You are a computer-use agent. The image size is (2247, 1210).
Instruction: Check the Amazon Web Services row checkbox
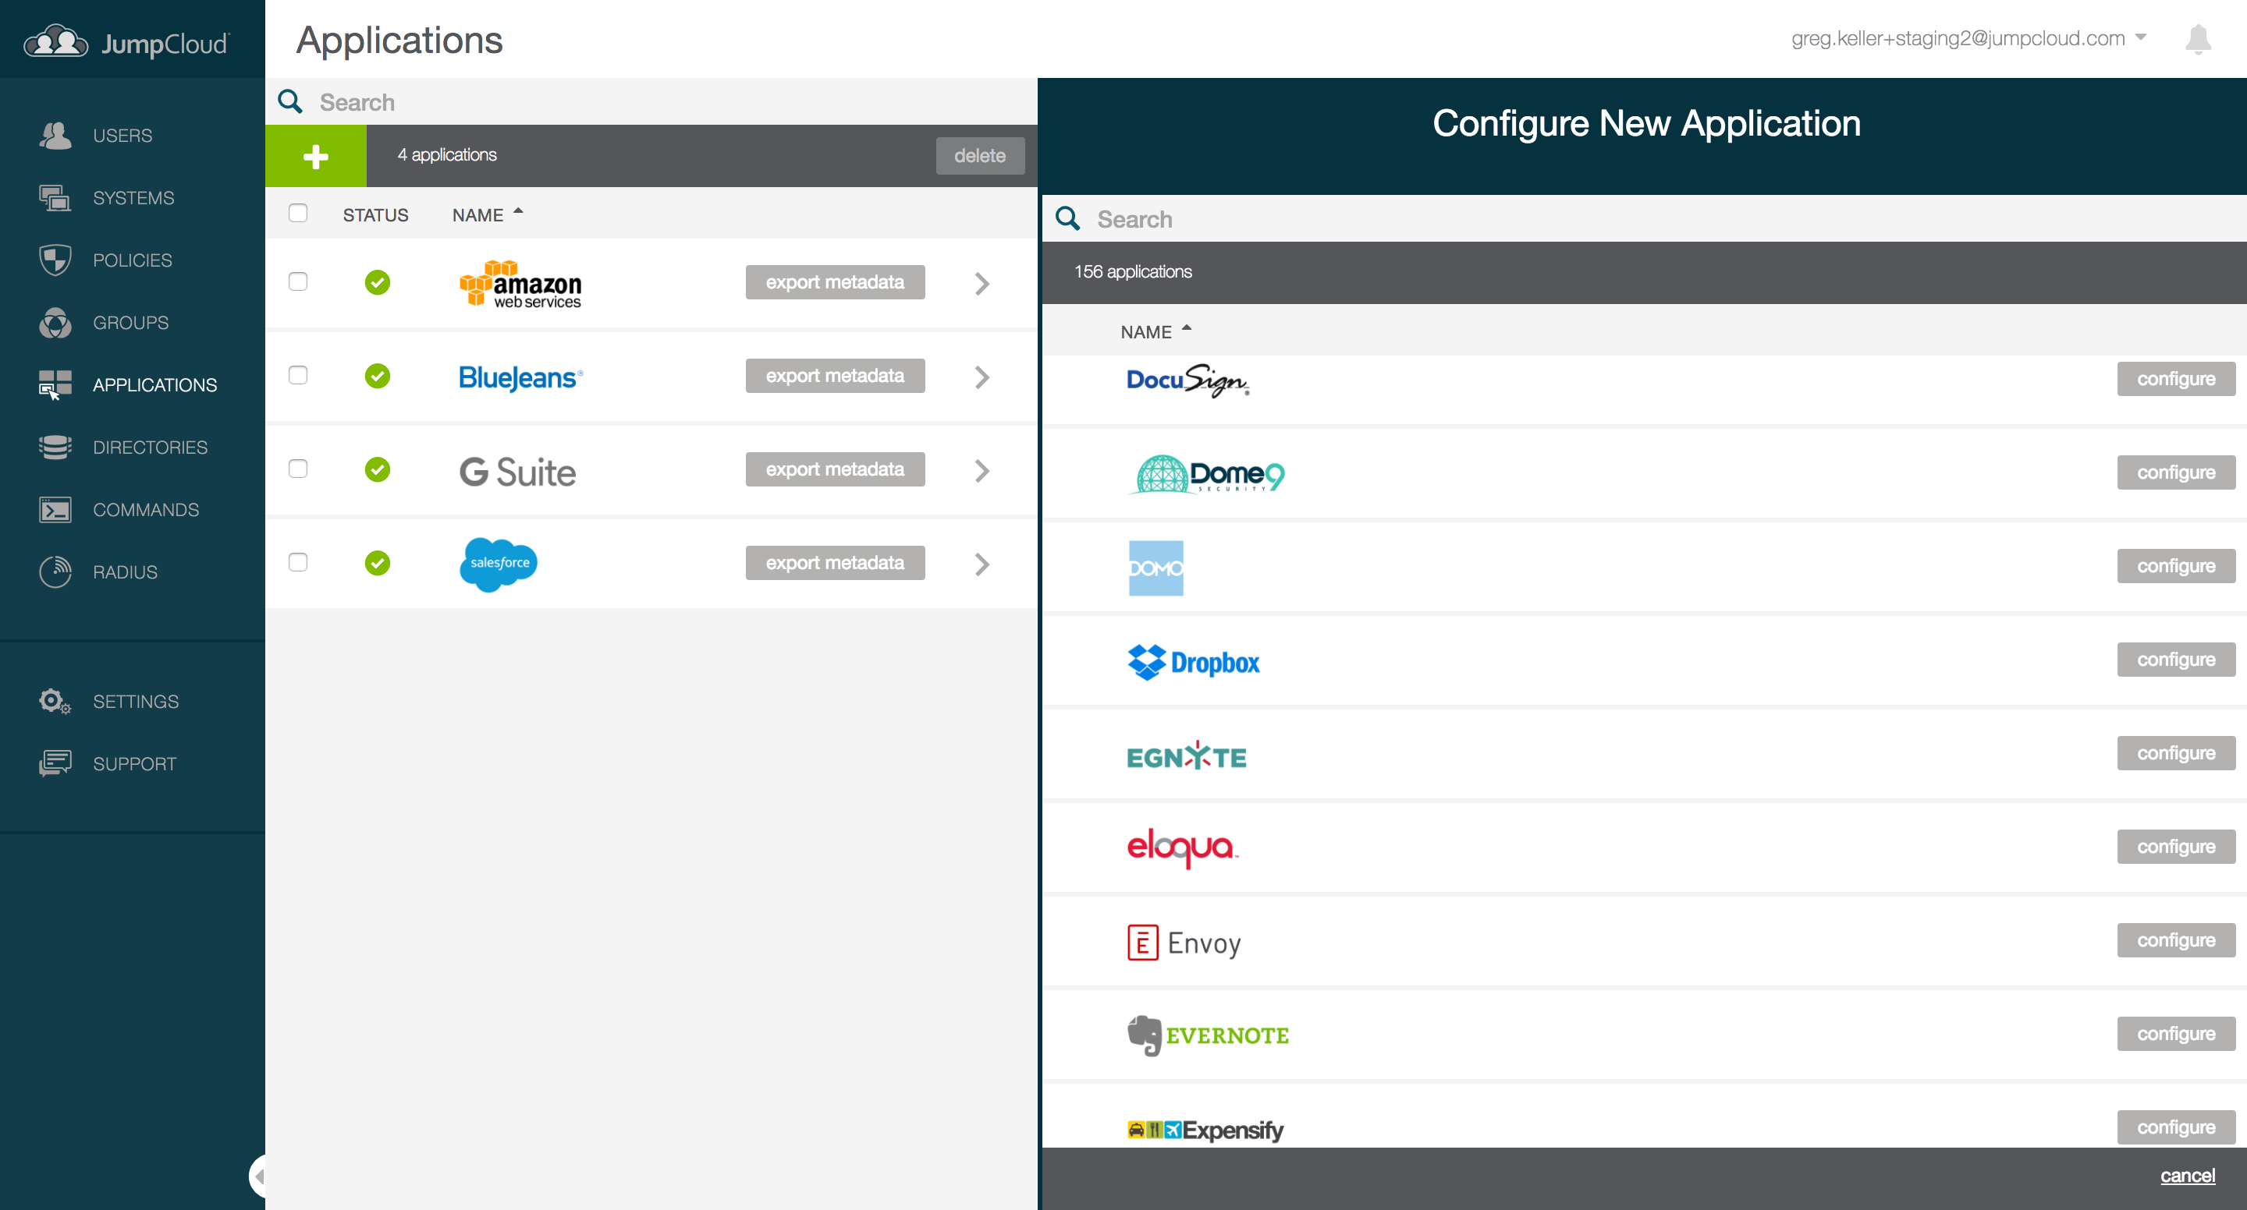(x=298, y=281)
